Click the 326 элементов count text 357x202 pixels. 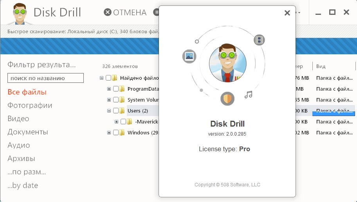click(120, 66)
